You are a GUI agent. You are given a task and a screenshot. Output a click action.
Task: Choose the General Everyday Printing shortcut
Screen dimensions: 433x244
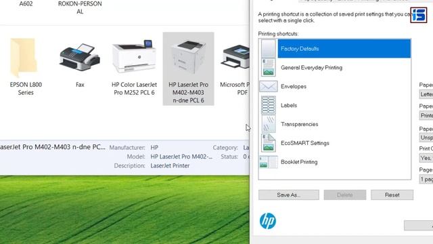[x=335, y=68]
